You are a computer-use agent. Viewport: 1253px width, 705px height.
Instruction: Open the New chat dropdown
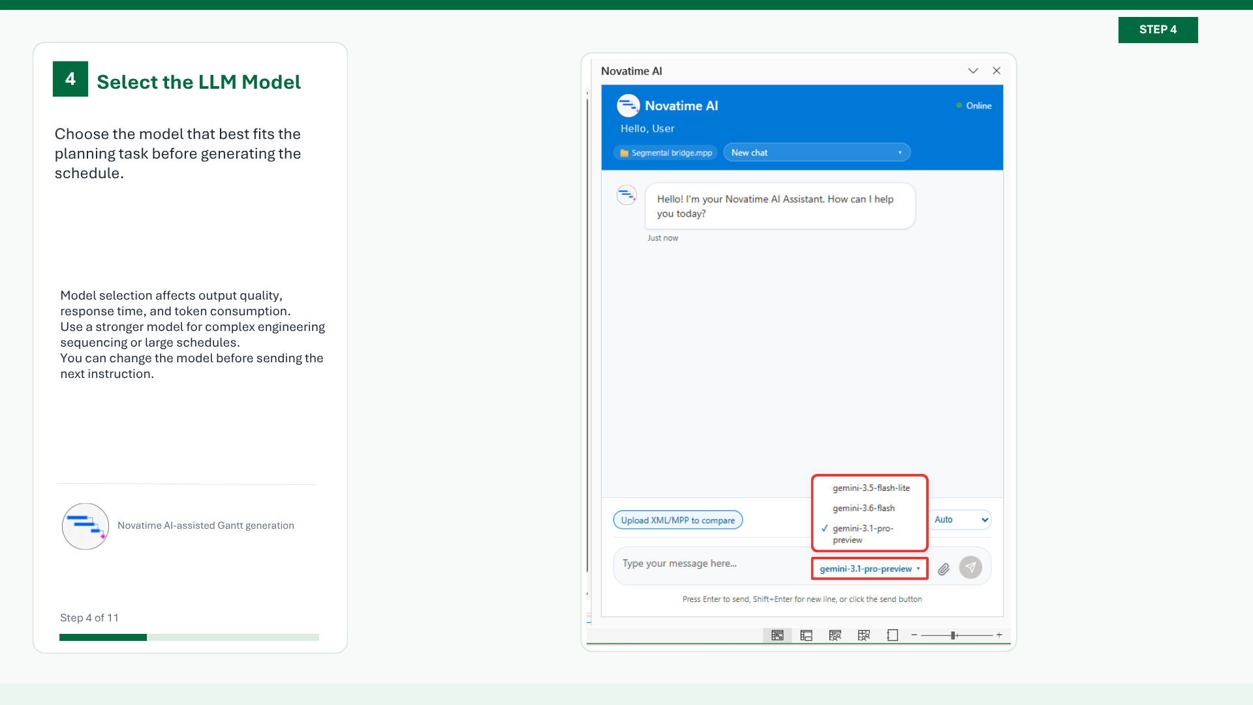817,153
